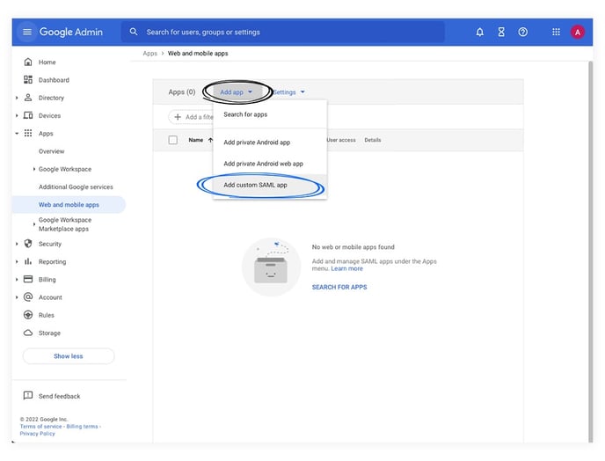Image resolution: width=605 pixels, height=461 pixels.
Task: Click the SEARCH FOR APPS link
Action: tap(339, 287)
